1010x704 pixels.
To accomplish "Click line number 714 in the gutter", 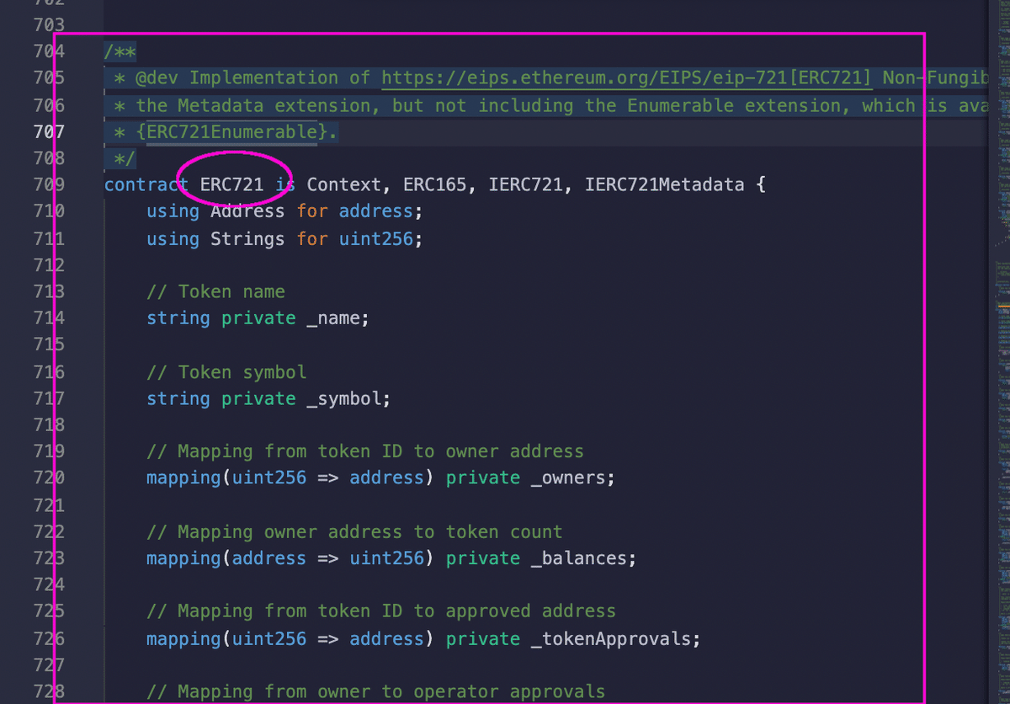I will coord(49,318).
